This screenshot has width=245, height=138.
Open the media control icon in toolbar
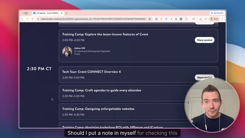[x=206, y=19]
